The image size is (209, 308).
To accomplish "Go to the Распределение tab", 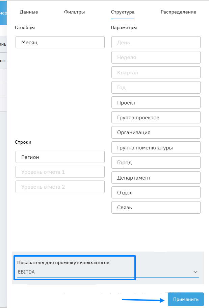I will click(178, 12).
